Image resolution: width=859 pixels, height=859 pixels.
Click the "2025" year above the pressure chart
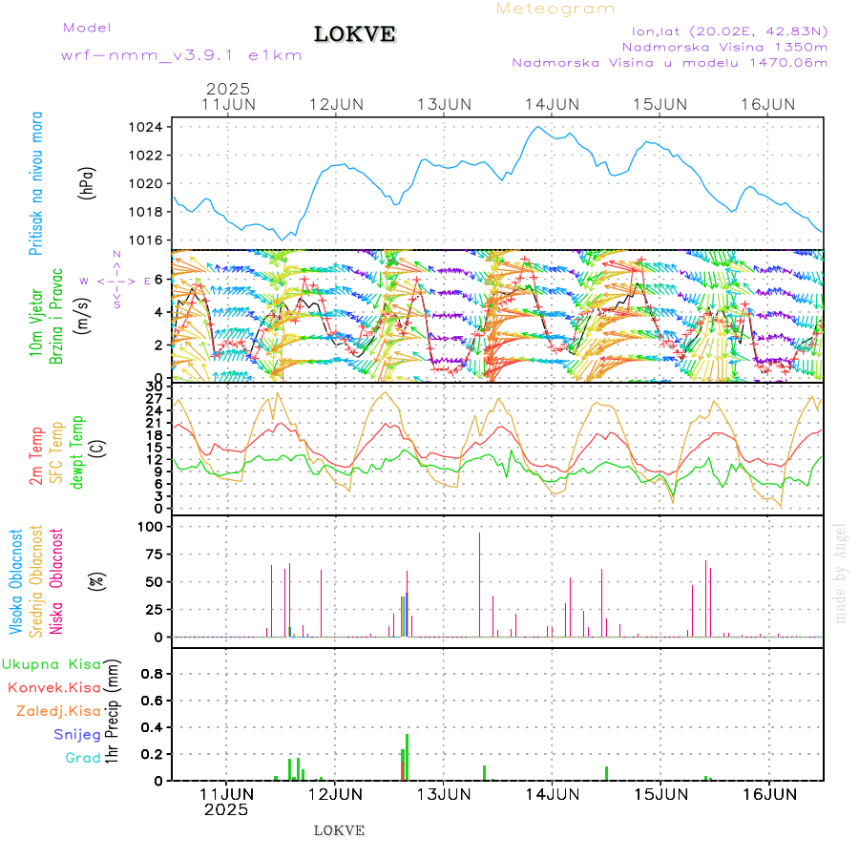coord(228,89)
